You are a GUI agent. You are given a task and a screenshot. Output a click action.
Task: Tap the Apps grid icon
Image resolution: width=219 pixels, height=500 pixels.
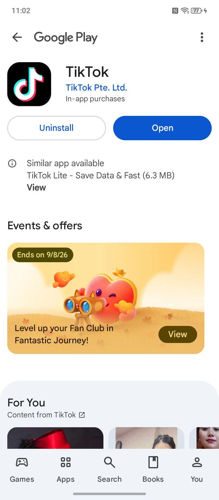coord(66,462)
